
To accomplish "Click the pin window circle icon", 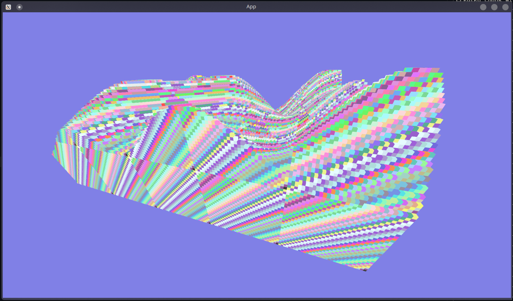I will pyautogui.click(x=19, y=7).
